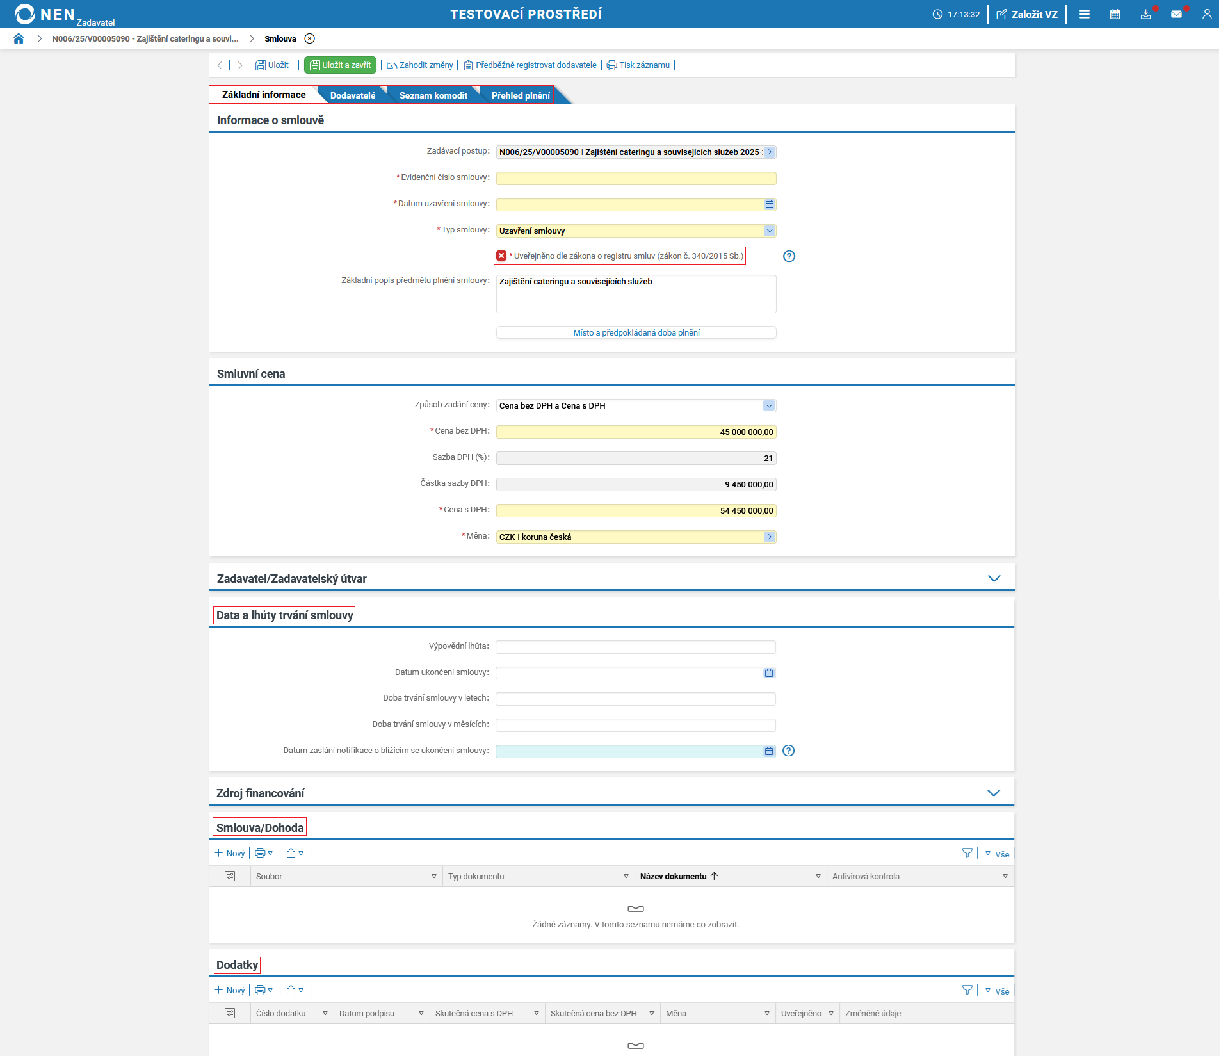Open column settings in Smlouva/Dohoda table

(x=230, y=876)
